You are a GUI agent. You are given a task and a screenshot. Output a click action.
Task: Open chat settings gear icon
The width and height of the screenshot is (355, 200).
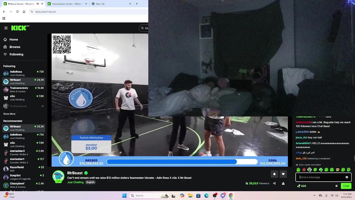pyautogui.click(x=336, y=186)
